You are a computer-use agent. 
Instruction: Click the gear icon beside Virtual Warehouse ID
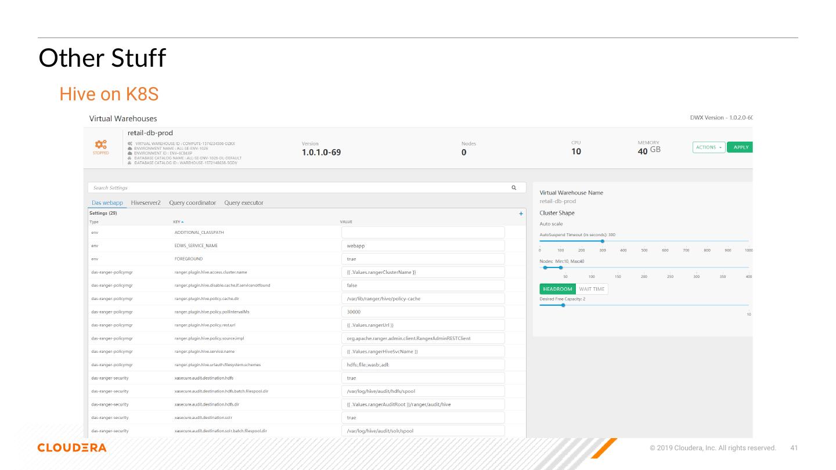pos(130,143)
